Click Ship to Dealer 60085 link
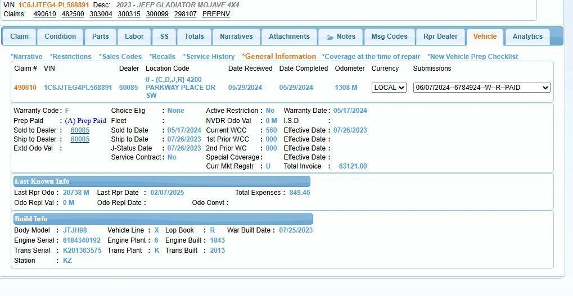 80,139
